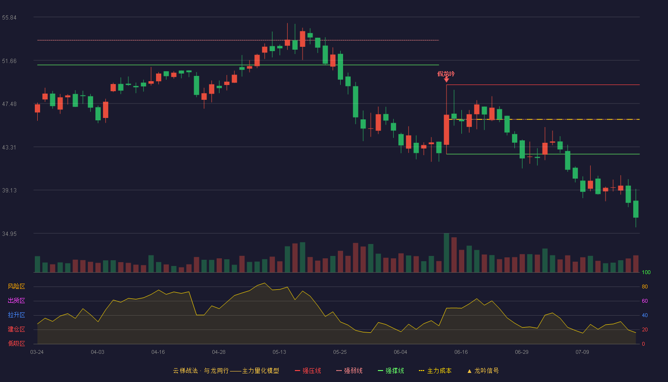Click the 34.95 price axis label

point(9,234)
